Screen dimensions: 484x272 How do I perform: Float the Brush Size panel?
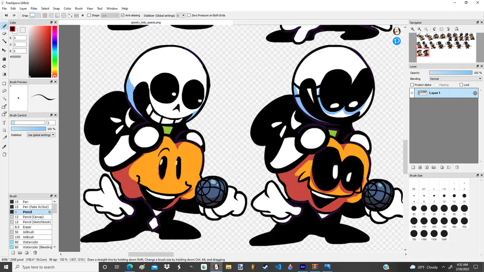click(478, 175)
